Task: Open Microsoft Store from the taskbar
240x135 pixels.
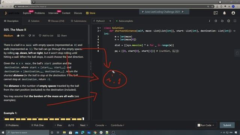Action: (70, 132)
